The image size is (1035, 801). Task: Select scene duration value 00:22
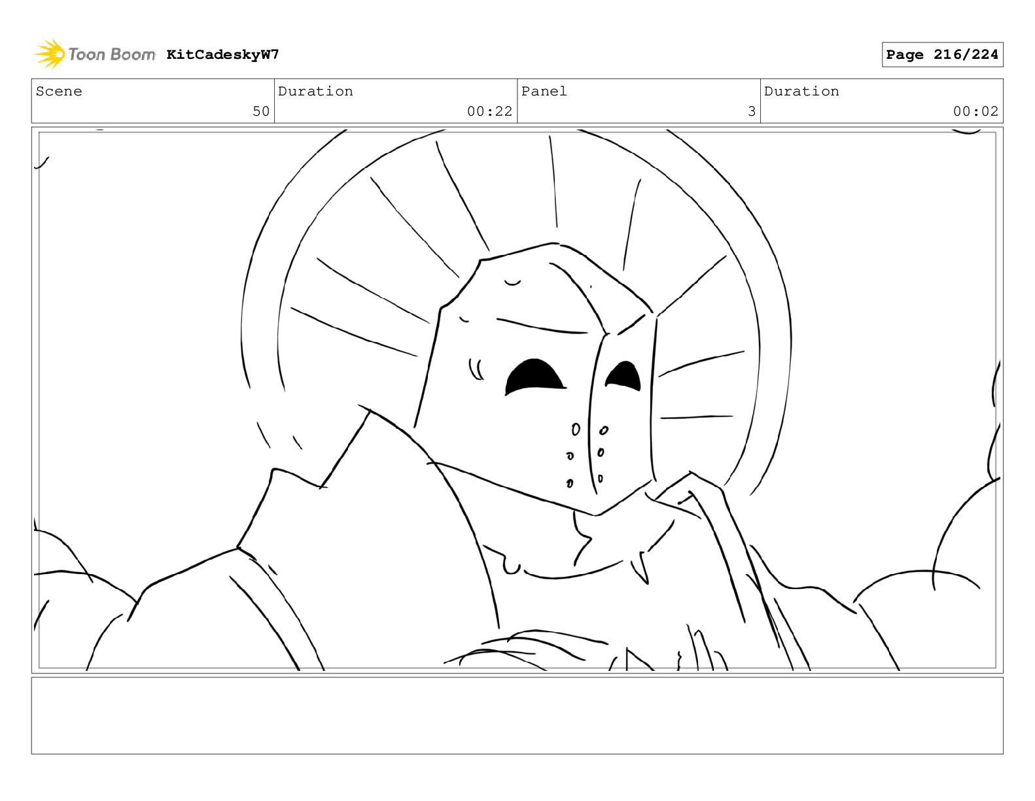(x=489, y=111)
